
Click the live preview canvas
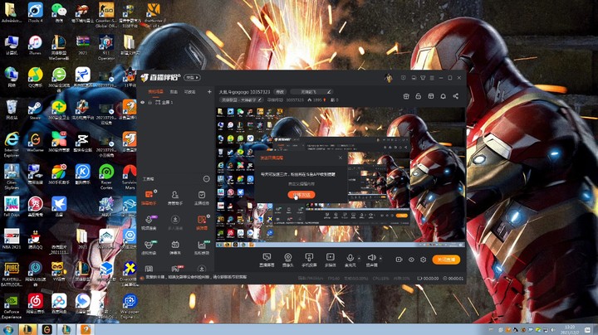click(x=341, y=177)
